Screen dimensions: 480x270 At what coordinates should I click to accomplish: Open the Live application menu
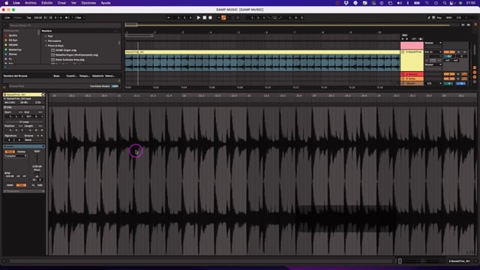(x=16, y=3)
